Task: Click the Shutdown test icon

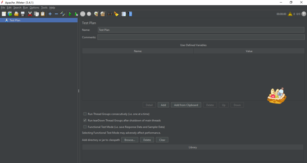Action: click(x=89, y=14)
